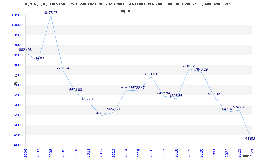
Task: Select the 2017 x-axis year label
Action: (164, 153)
